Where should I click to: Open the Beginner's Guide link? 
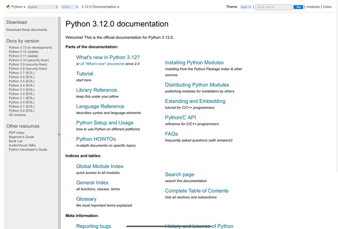tap(21, 137)
